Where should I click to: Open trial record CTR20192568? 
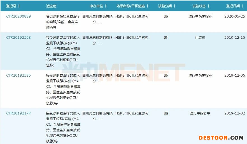point(18,38)
